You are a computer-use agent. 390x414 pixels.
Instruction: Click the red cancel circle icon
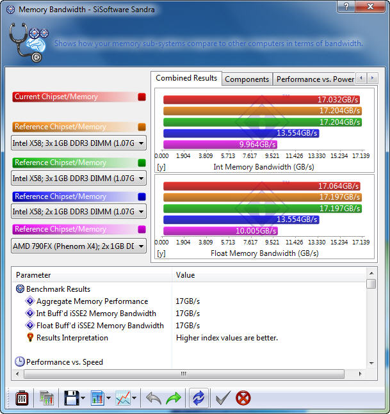coord(243,398)
